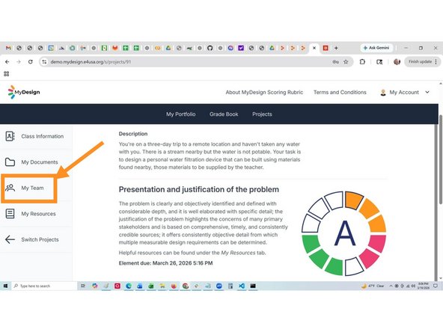Reload the page with refresh icon

coord(31,61)
